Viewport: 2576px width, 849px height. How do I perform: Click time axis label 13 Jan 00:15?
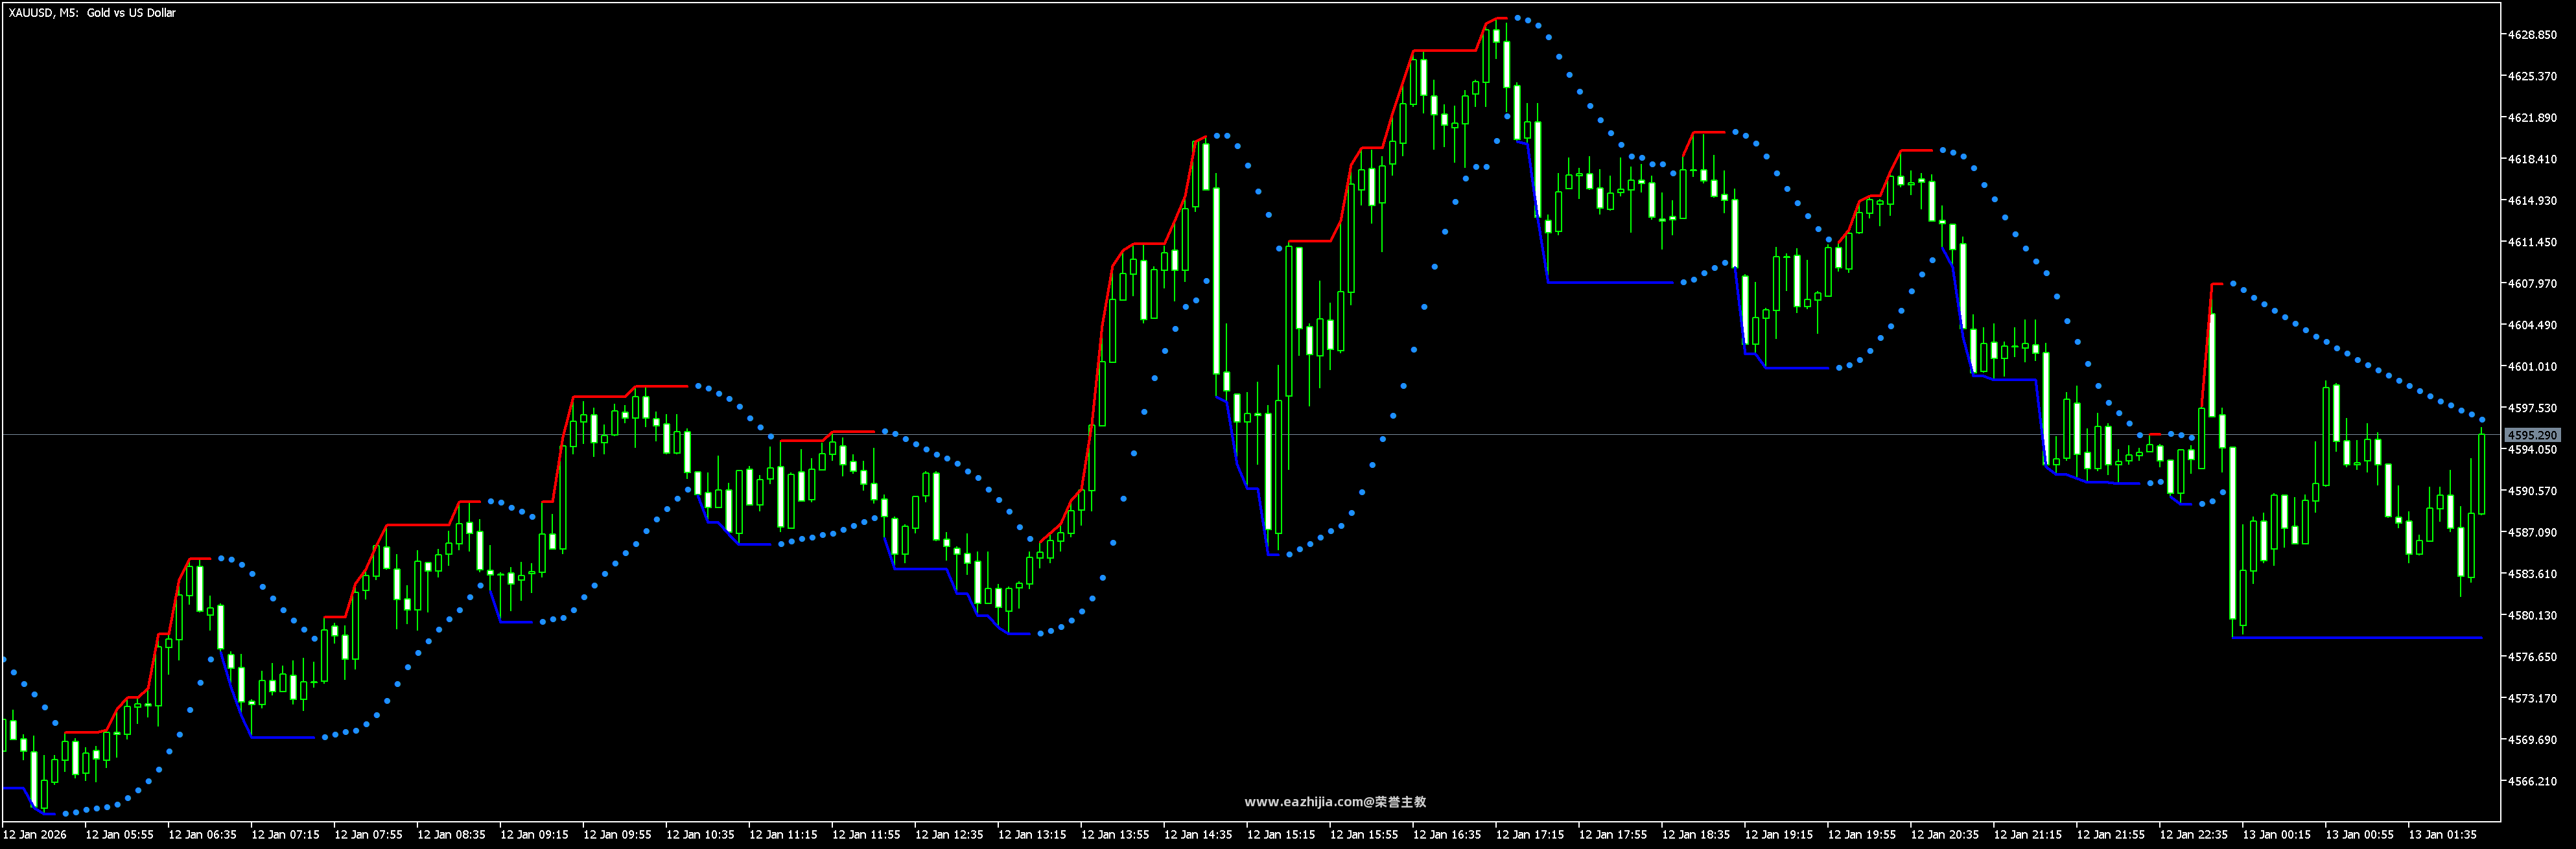[2278, 835]
